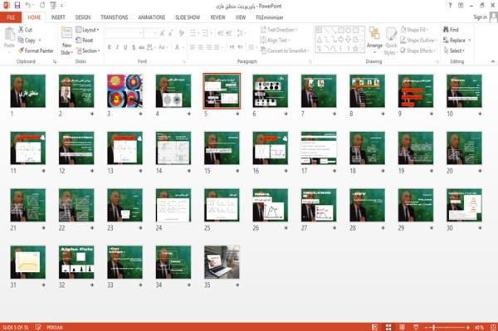Open the font name combo box

124,33
